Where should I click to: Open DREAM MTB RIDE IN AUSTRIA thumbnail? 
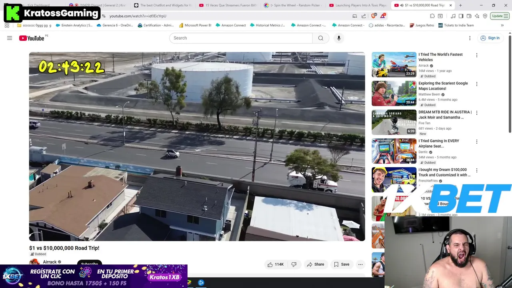pos(394,122)
